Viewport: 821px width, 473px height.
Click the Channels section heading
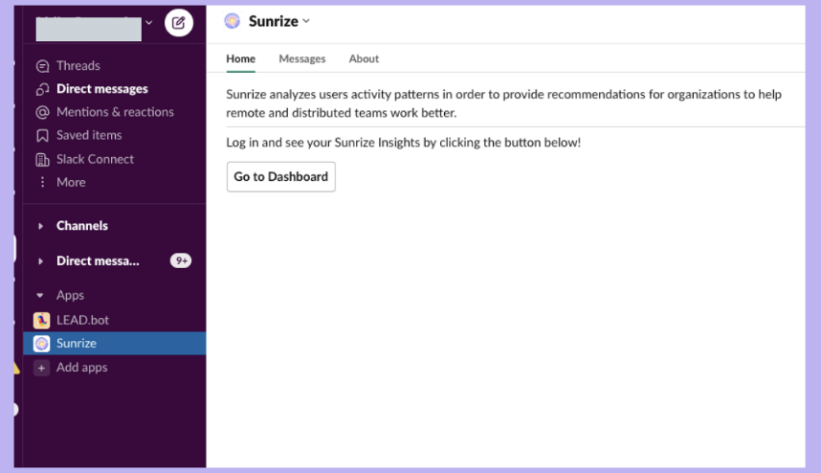click(x=82, y=226)
